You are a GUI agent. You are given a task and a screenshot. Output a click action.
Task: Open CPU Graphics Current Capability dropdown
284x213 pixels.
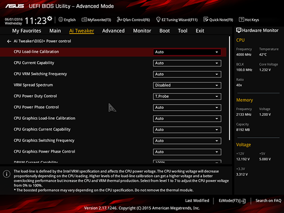[187, 130]
